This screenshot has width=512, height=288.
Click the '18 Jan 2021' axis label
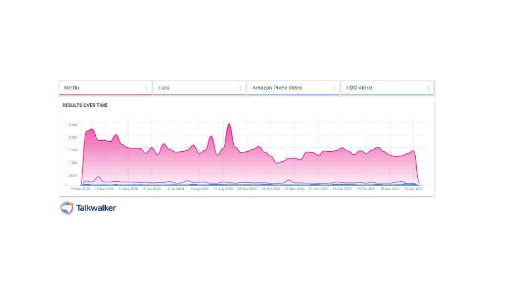pyautogui.click(x=342, y=189)
